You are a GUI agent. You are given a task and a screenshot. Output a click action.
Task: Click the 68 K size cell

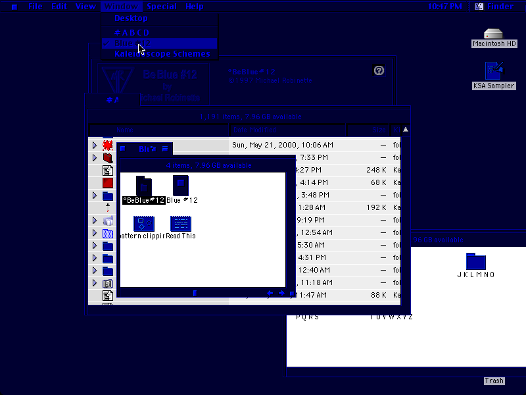click(379, 182)
